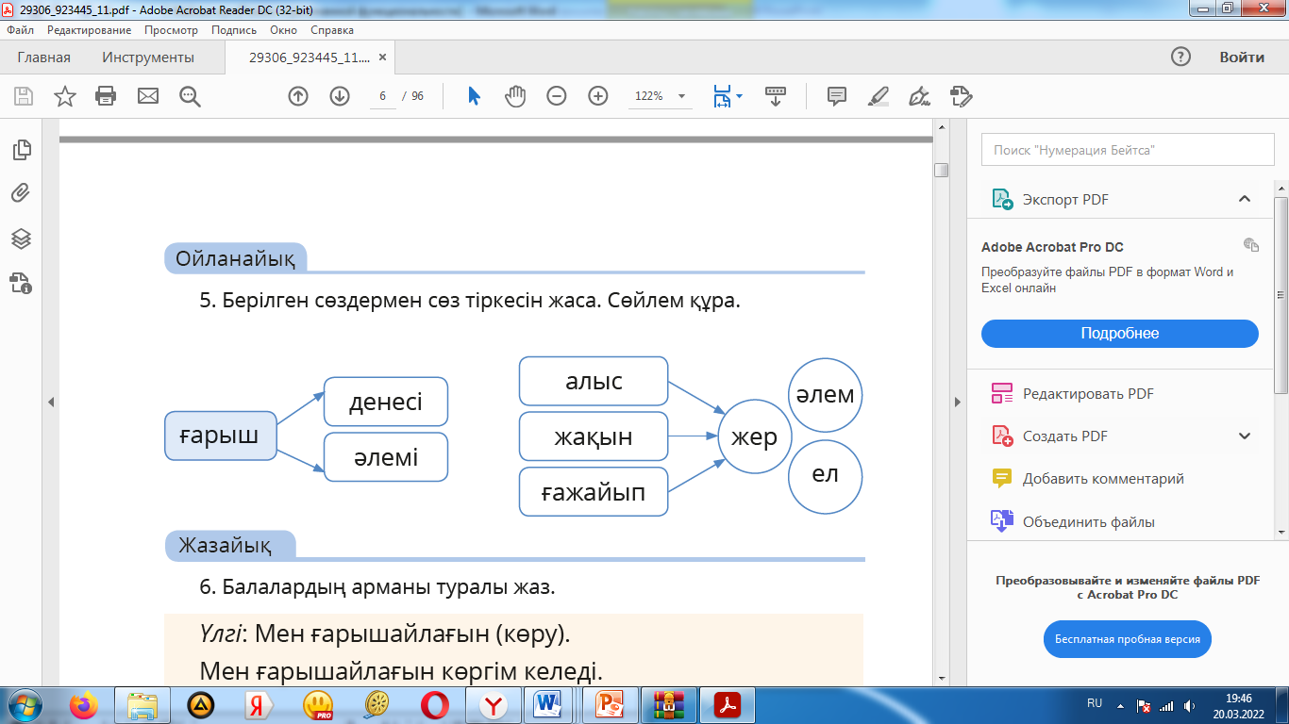The width and height of the screenshot is (1289, 724).
Task: Activate the arrow selection tool
Action: tap(474, 96)
